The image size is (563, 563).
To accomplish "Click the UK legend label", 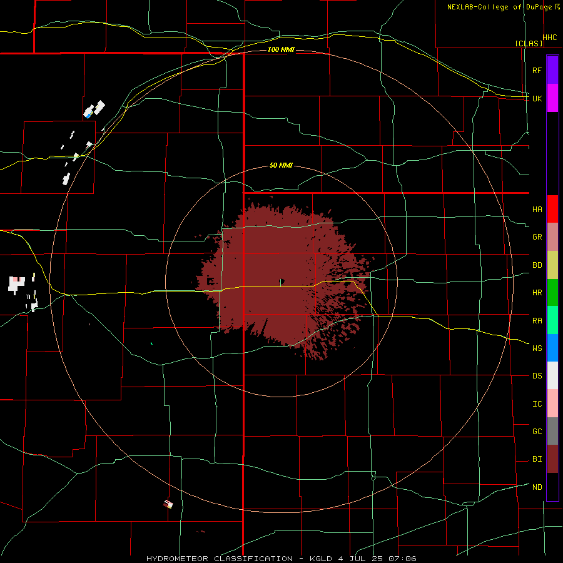I will click(x=537, y=98).
